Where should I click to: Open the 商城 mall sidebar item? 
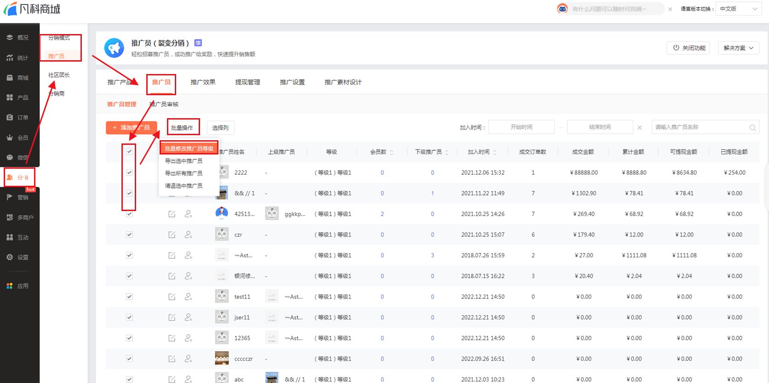pyautogui.click(x=17, y=78)
